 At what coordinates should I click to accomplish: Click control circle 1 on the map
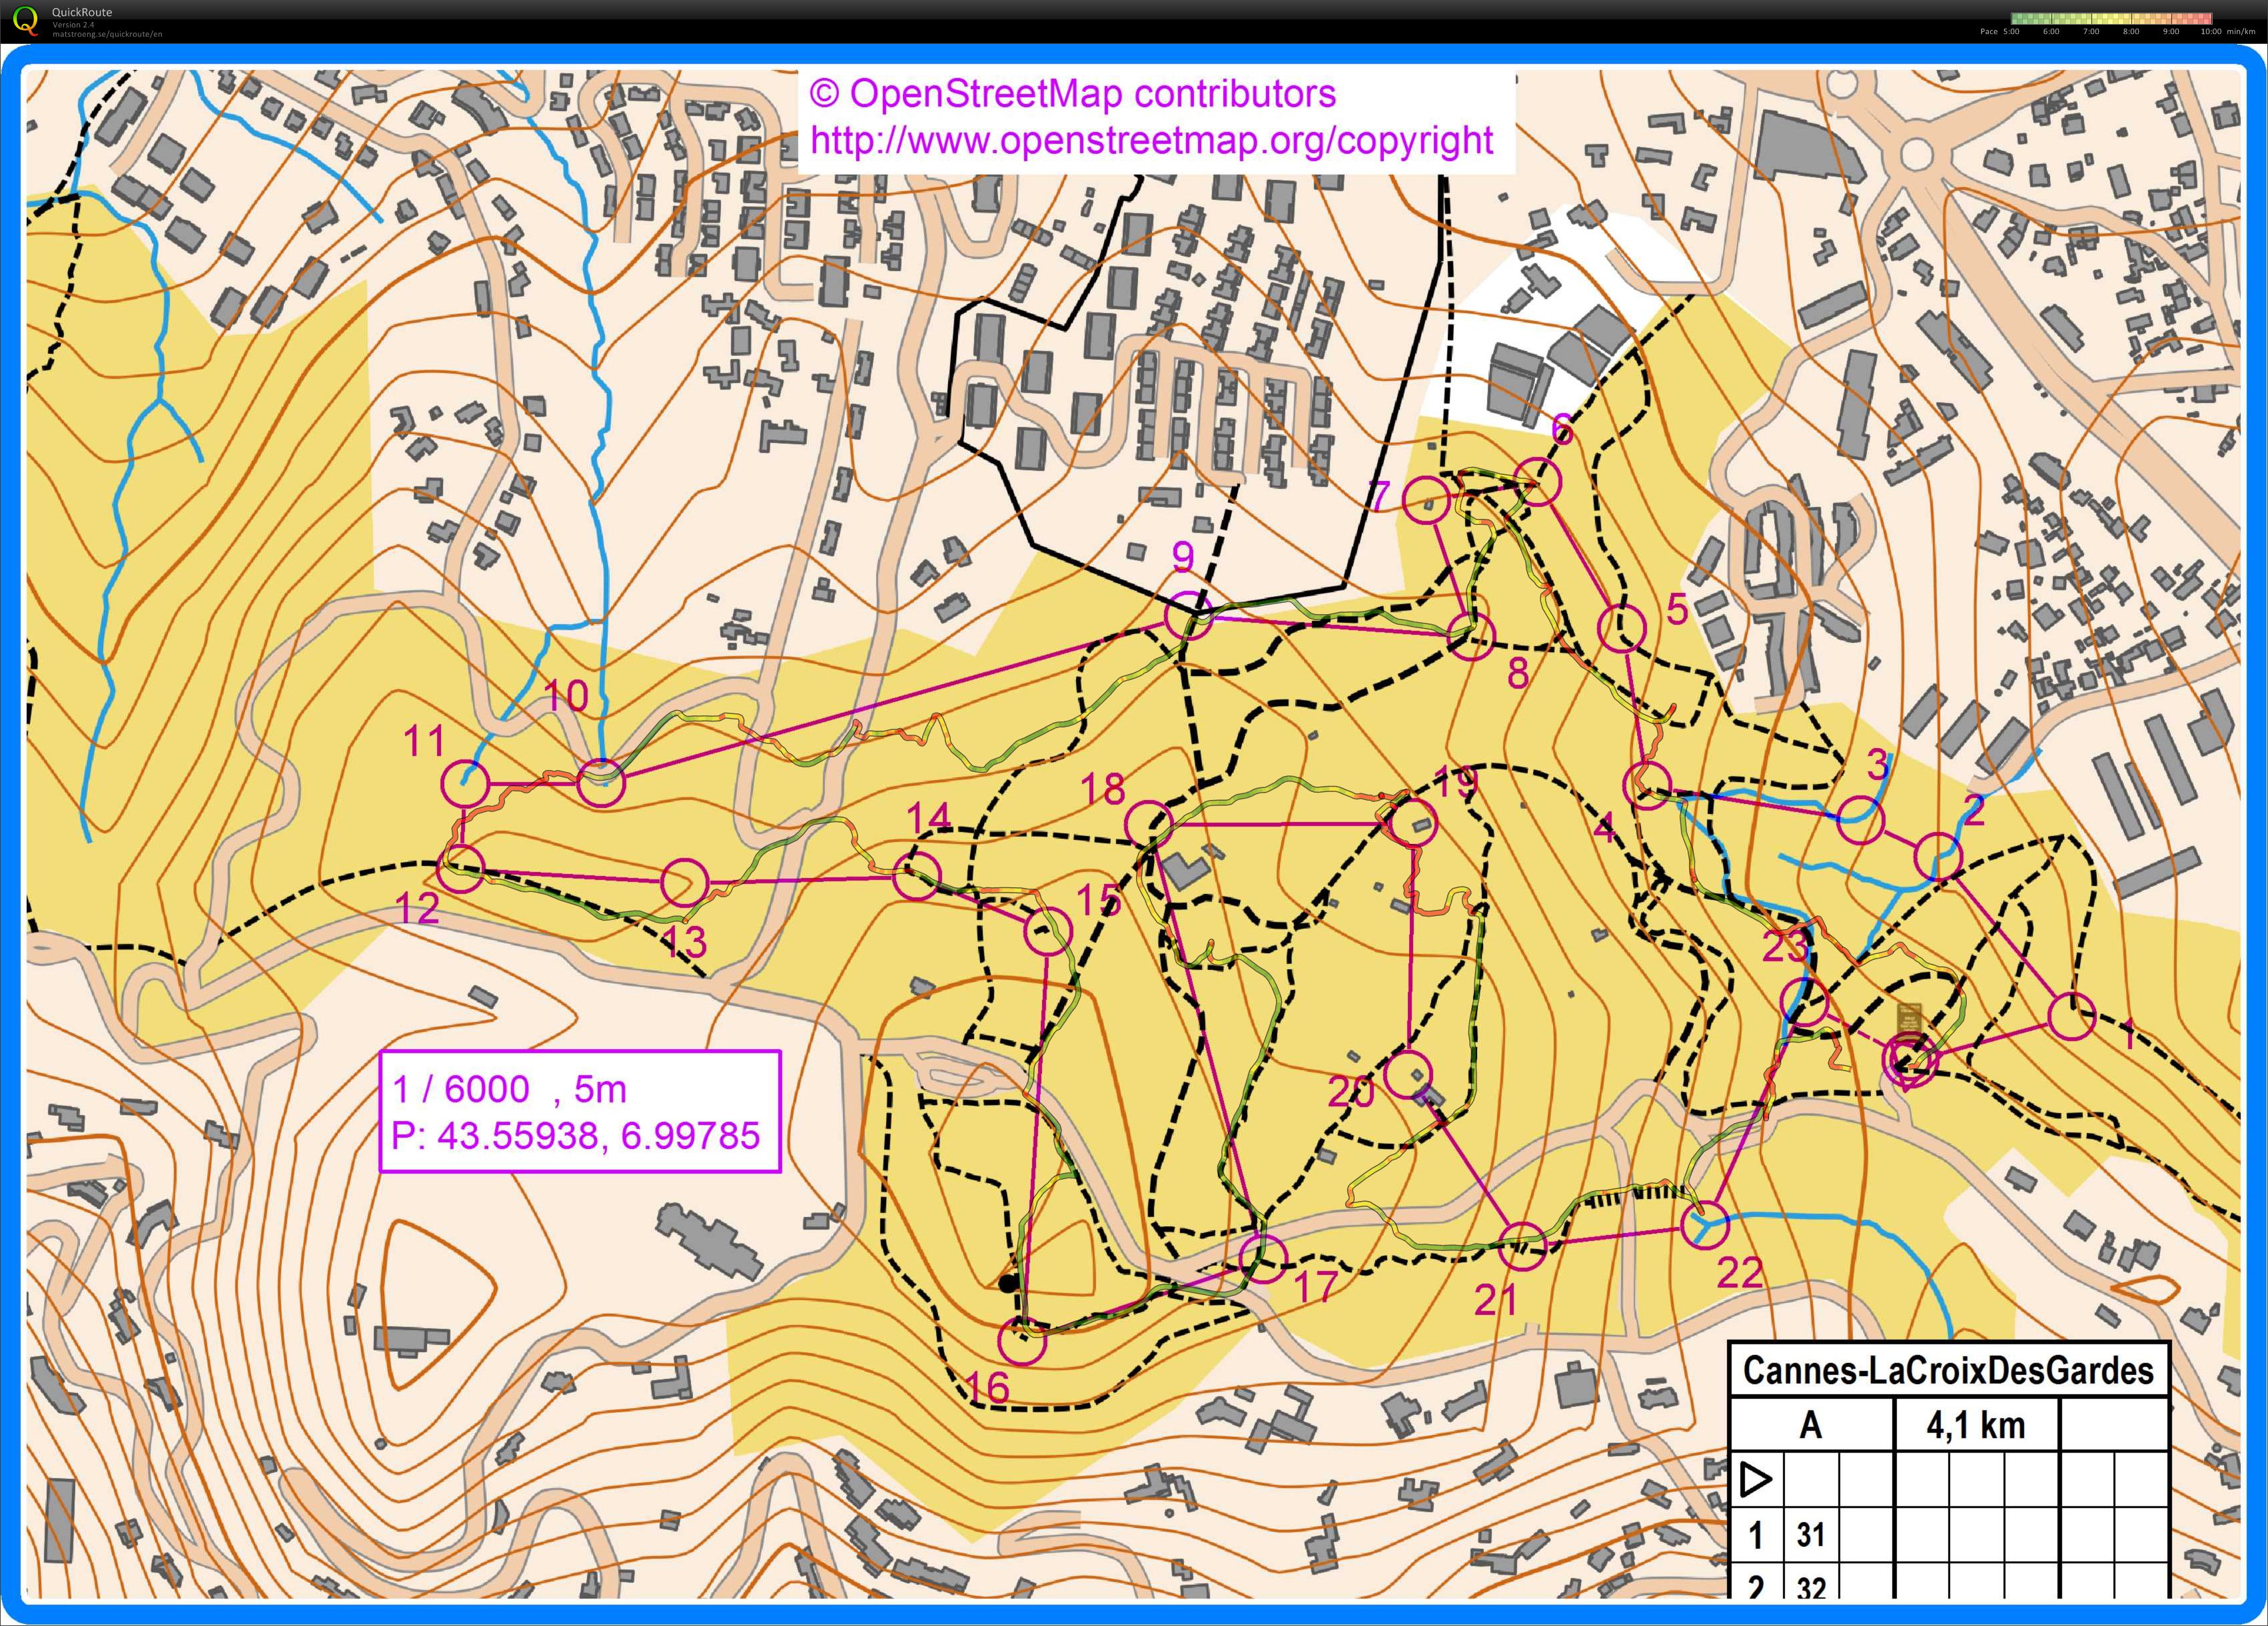(x=2071, y=1017)
